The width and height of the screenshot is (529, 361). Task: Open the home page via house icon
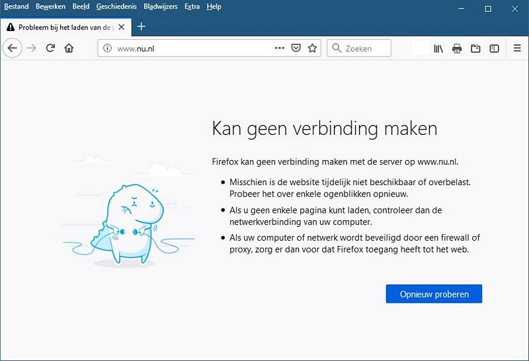click(x=69, y=48)
